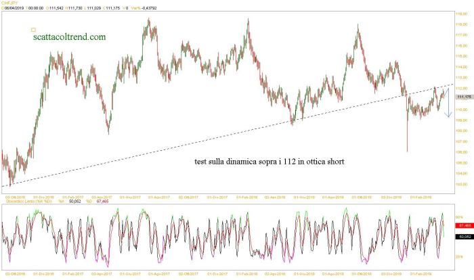This screenshot has width=474, height=280.
Task: Click the black 50,052 tag on stochastic axis
Action: point(465,237)
